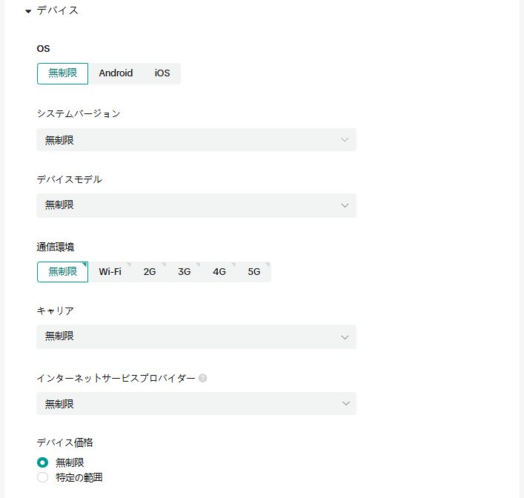Toggle 5G connection option
The width and height of the screenshot is (524, 498).
254,272
